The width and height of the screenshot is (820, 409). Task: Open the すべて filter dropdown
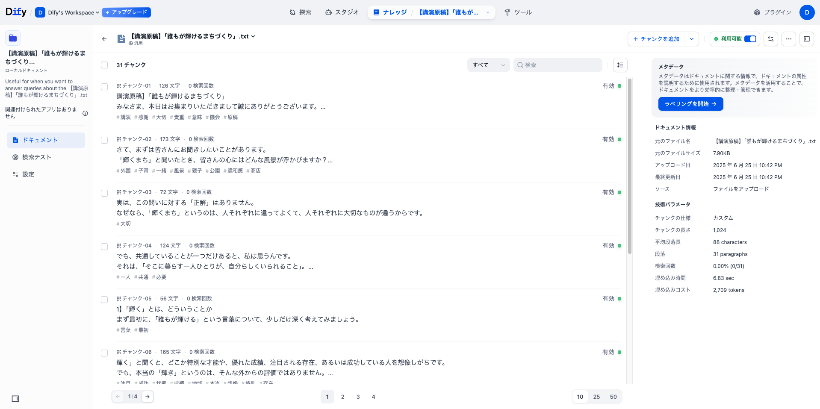(x=488, y=65)
